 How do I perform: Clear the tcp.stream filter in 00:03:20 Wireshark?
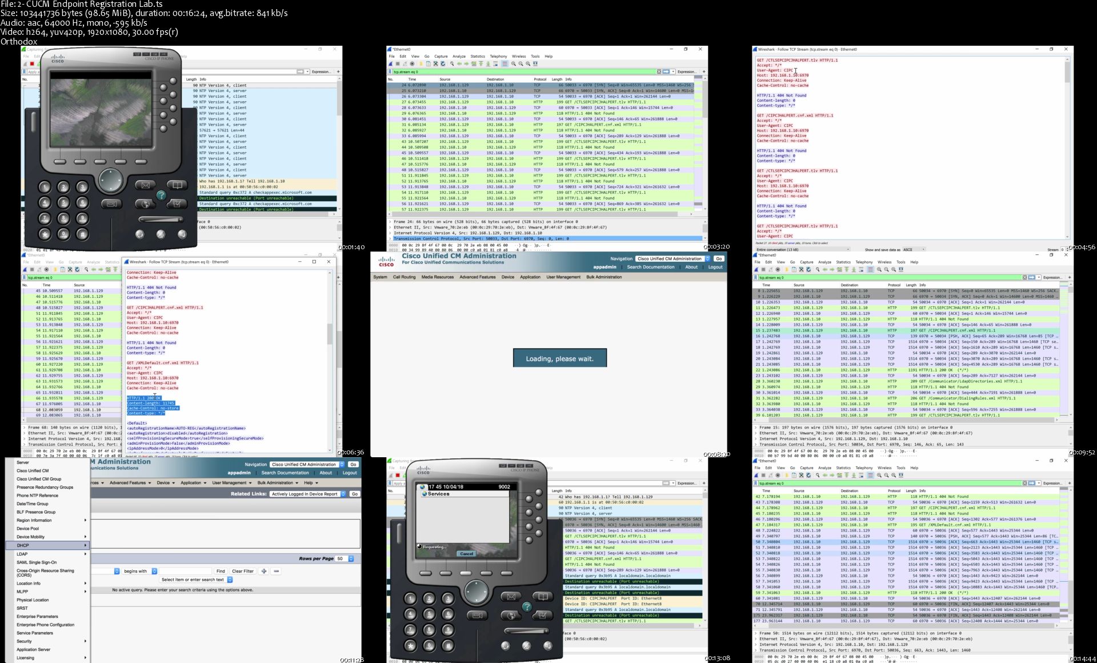click(x=659, y=71)
